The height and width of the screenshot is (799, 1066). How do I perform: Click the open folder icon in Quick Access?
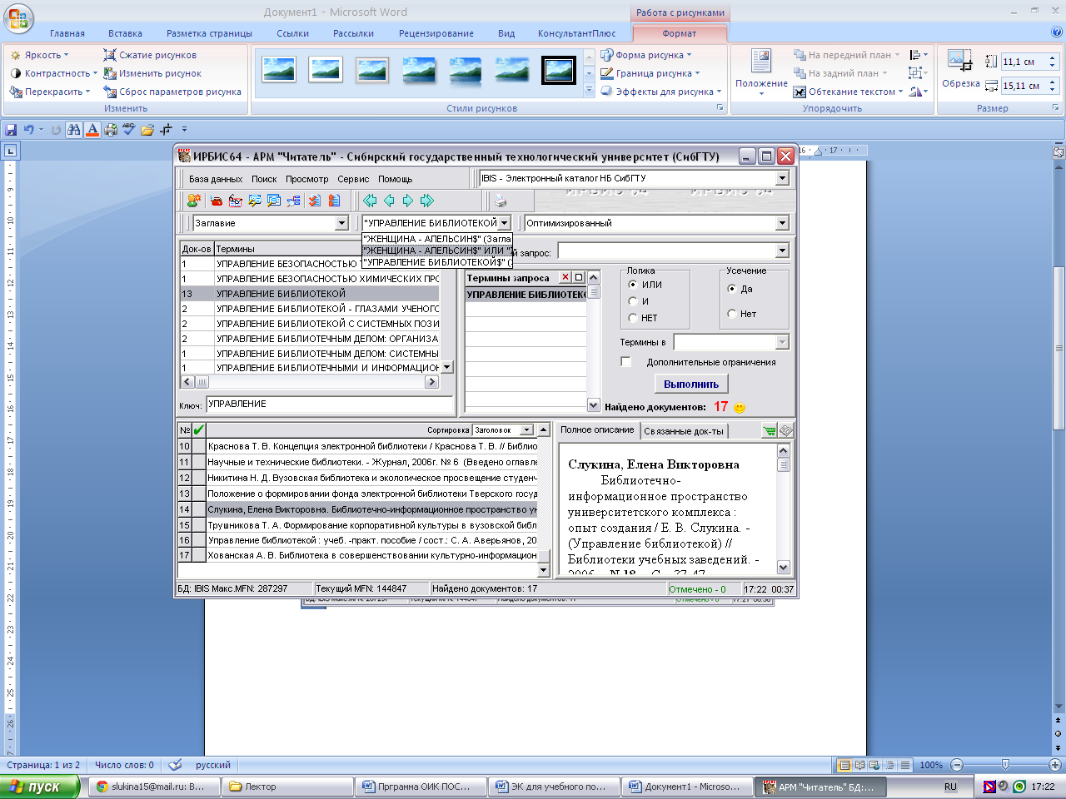[x=147, y=130]
